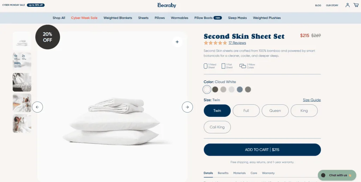The image size is (361, 182).
Task: Select the bedroom scene thumbnail
Action: 22,82
